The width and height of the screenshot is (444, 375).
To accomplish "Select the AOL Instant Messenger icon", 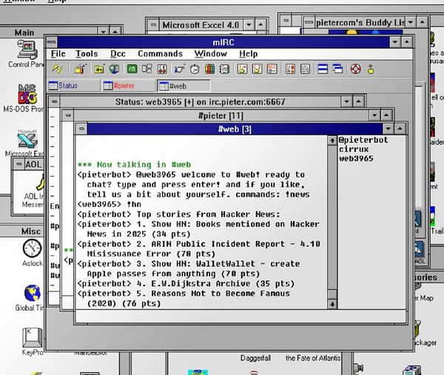I will point(40,182).
